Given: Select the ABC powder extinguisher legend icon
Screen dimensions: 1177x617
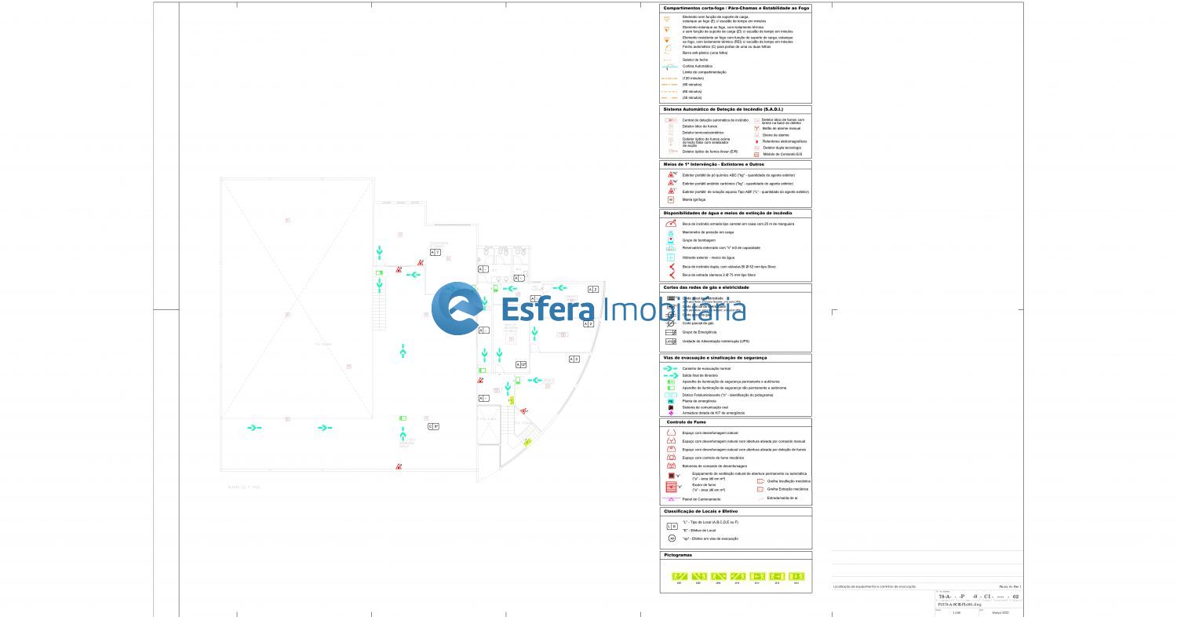Looking at the screenshot, I should (671, 175).
